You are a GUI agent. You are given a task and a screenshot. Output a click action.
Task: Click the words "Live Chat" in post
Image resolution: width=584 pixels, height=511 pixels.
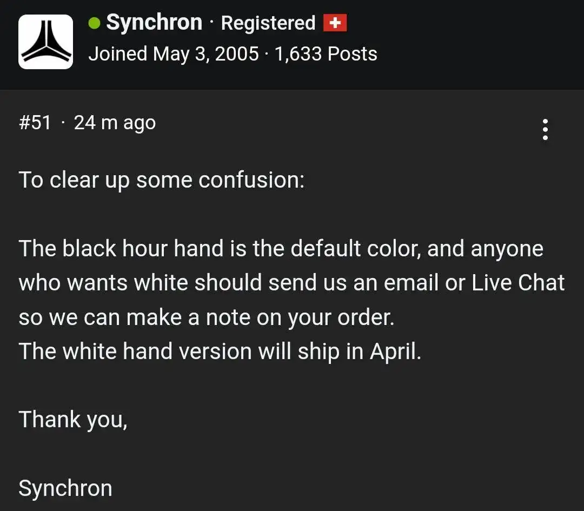tap(518, 283)
